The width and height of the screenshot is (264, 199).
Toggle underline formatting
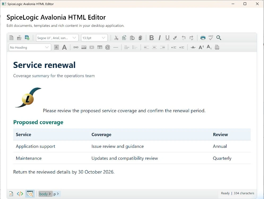pyautogui.click(x=167, y=38)
